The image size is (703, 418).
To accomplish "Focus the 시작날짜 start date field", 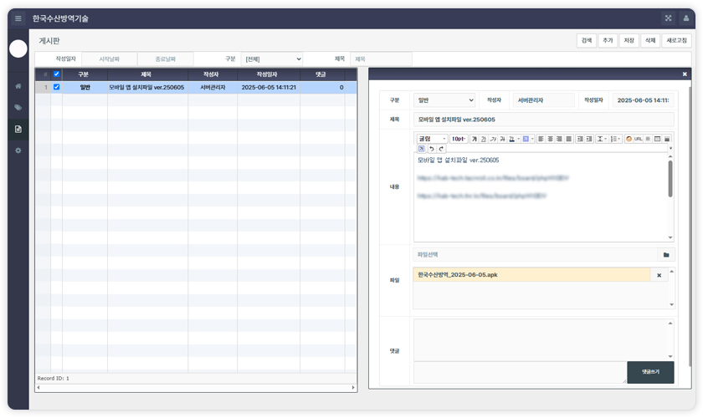I will point(109,59).
